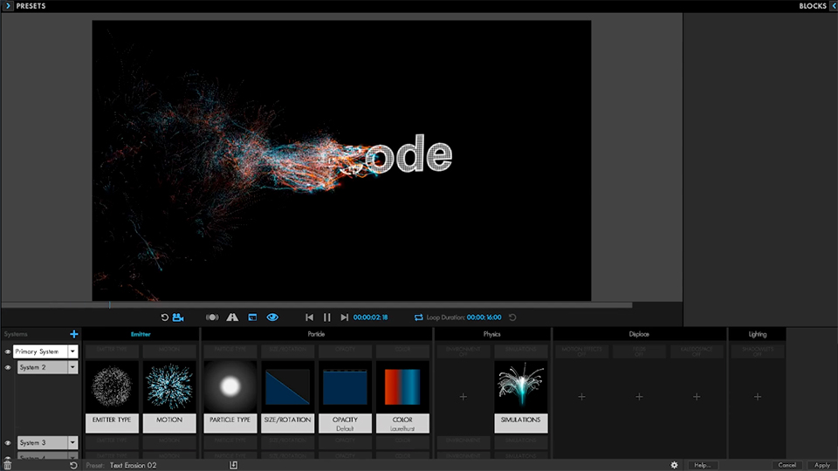This screenshot has width=838, height=471.
Task: Select the Emitter section tab
Action: [x=141, y=334]
